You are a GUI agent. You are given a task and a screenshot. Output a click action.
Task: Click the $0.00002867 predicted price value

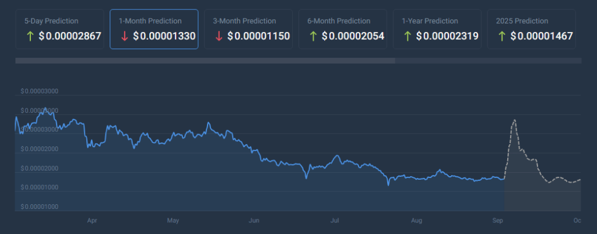70,36
